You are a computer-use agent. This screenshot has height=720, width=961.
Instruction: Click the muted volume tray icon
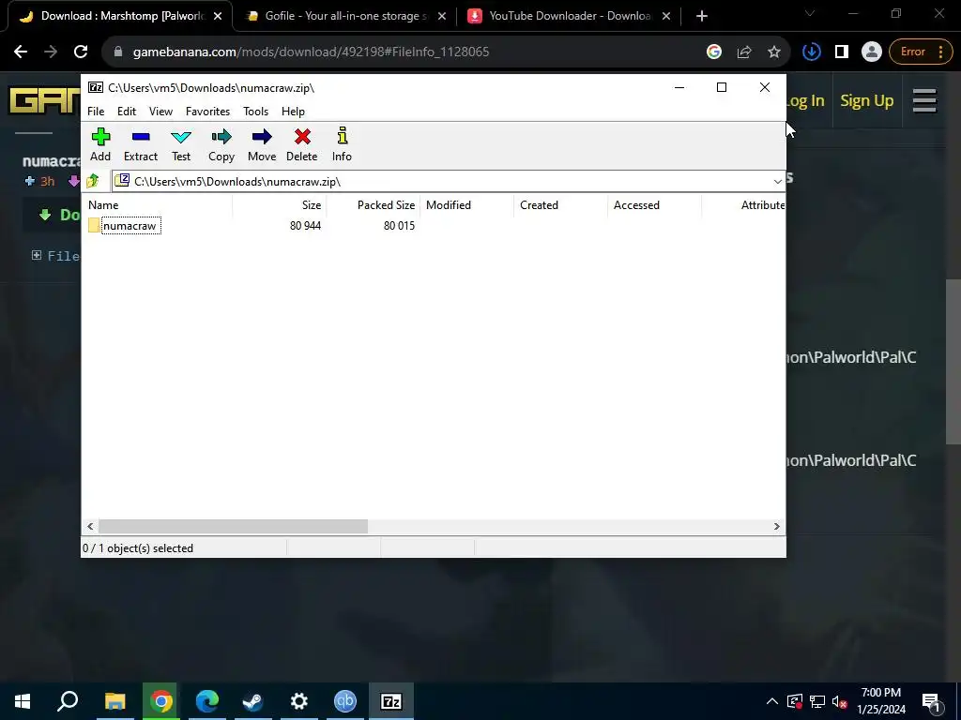[840, 701]
